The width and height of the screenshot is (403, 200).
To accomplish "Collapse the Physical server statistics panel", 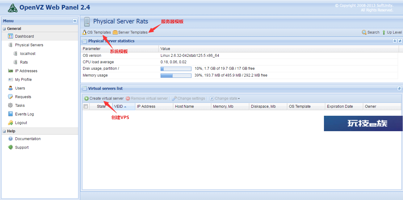I will tap(395, 41).
